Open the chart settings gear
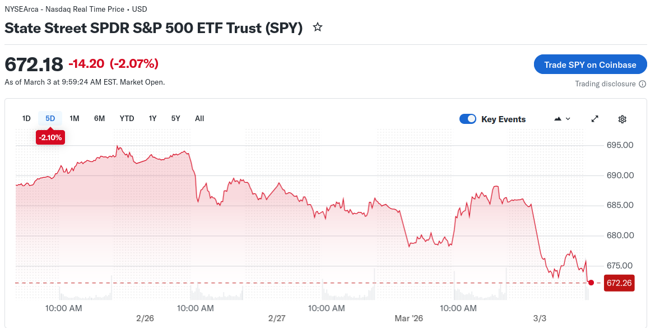 622,119
